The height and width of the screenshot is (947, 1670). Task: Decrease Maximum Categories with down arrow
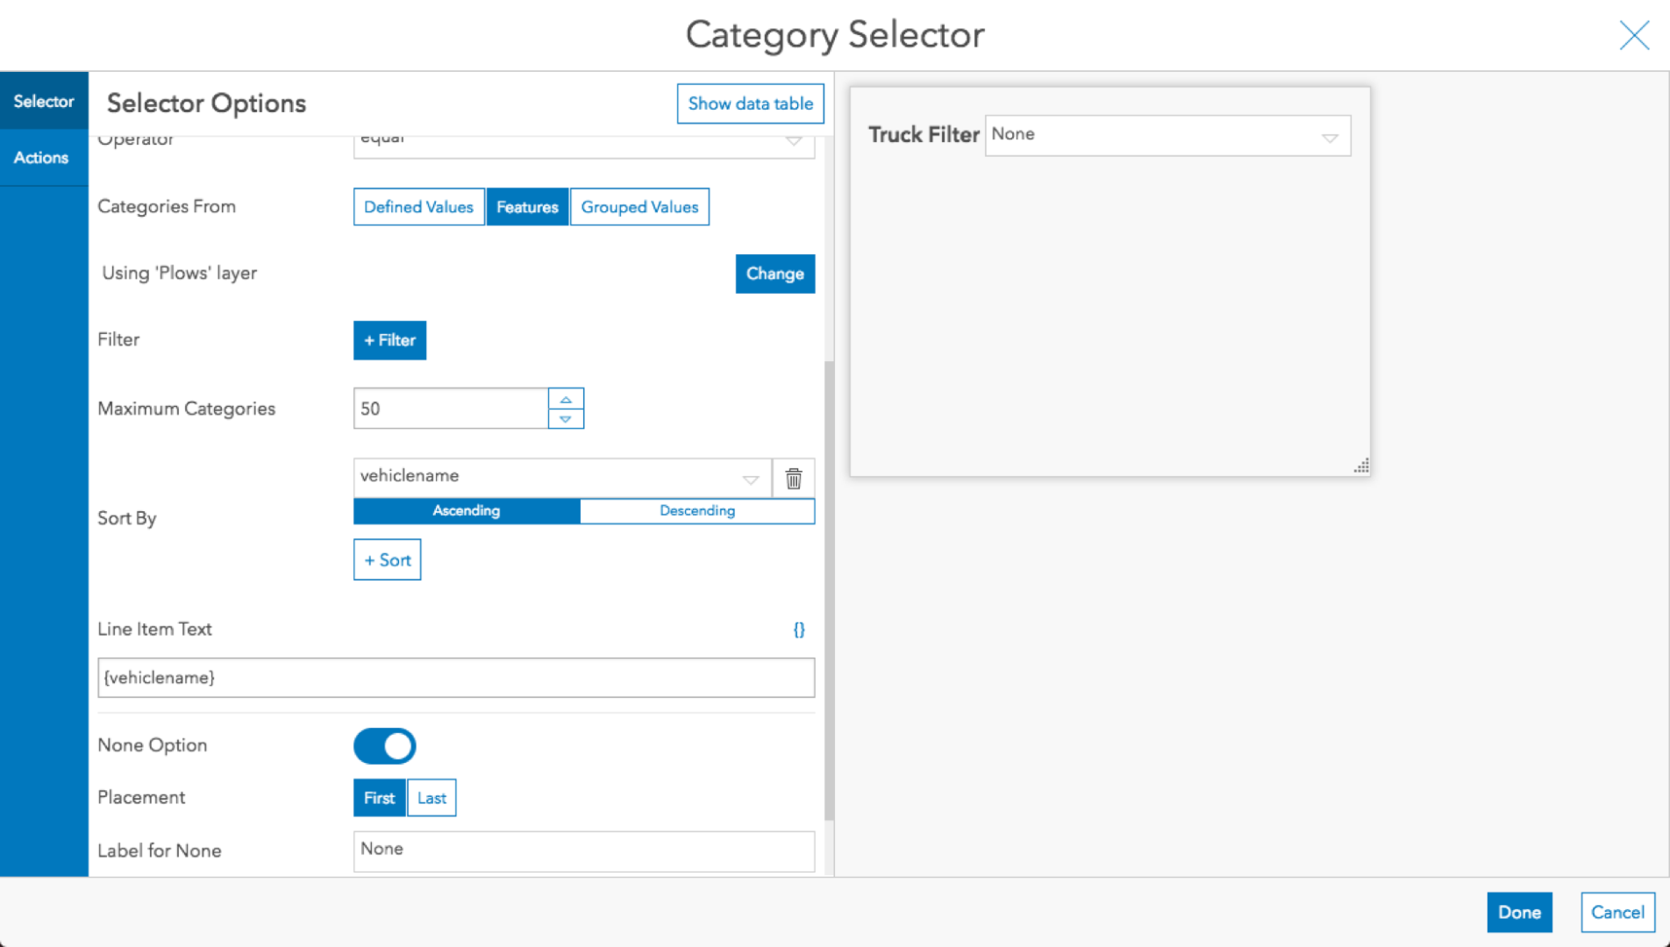click(x=566, y=419)
